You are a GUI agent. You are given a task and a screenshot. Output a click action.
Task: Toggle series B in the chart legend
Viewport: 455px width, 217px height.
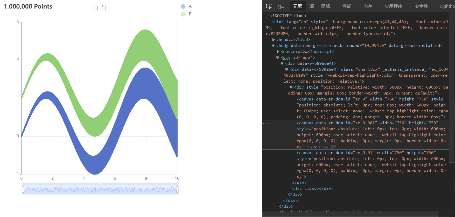(x=186, y=14)
